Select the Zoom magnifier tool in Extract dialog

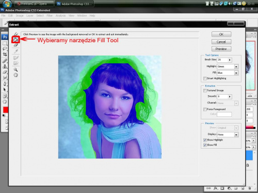[15, 69]
